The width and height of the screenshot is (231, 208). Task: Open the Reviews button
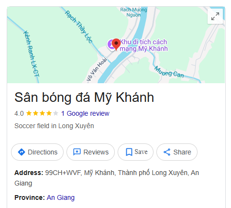[90, 152]
